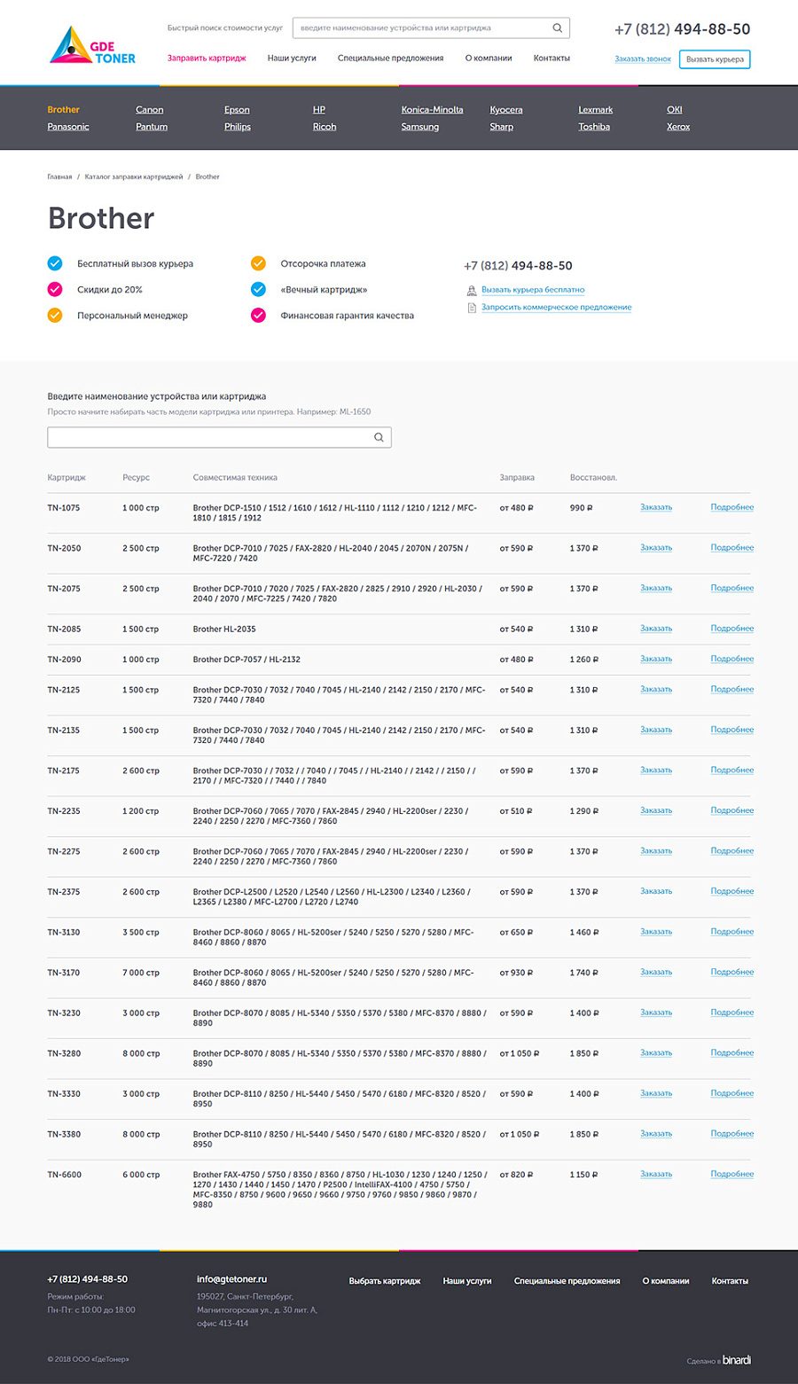Click 'Вызвать курьера' button in header
This screenshot has height=1384, width=798.
(715, 59)
